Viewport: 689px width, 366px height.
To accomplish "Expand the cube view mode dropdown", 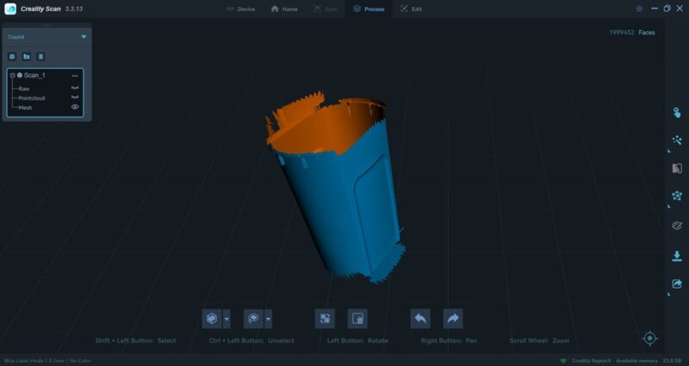I will pyautogui.click(x=227, y=319).
